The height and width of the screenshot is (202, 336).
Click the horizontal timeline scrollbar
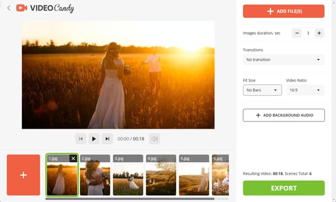tap(130, 199)
